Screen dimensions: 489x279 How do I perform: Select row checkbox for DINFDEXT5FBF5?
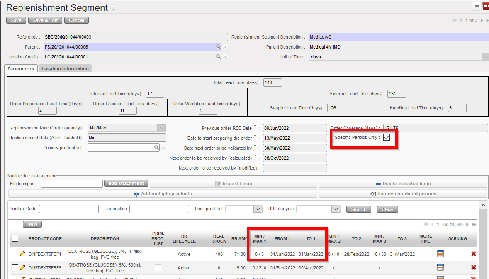point(15,268)
